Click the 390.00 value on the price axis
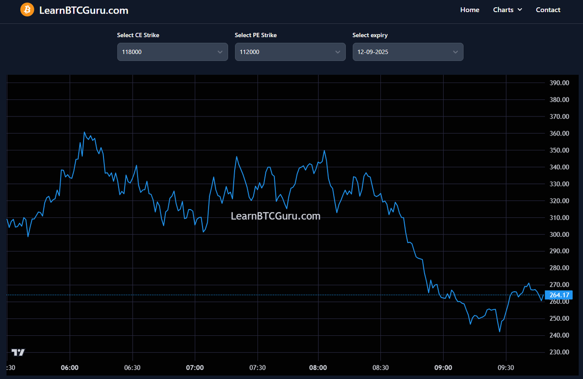 click(559, 82)
